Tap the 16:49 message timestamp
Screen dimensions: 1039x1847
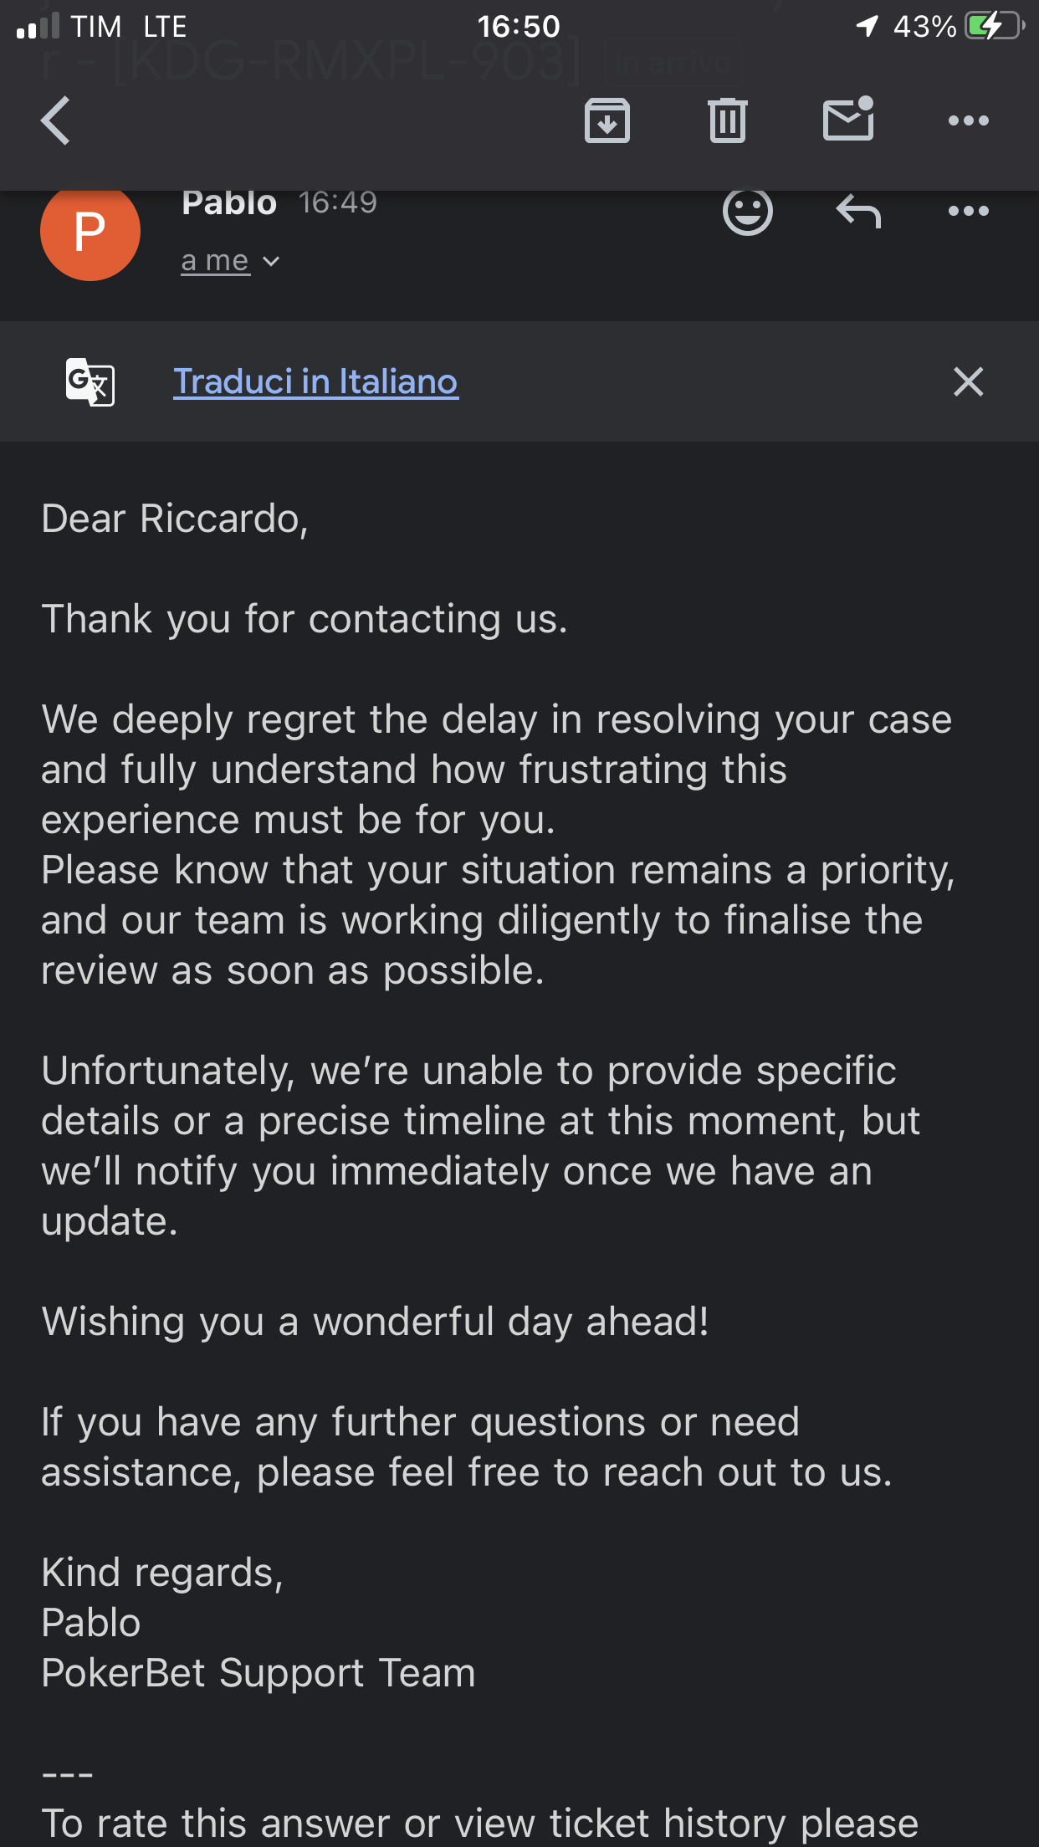pos(338,202)
